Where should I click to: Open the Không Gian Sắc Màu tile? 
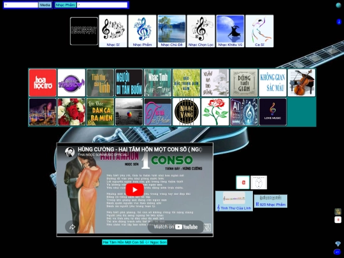273,83
